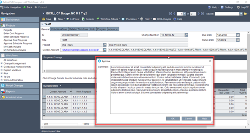The height and width of the screenshot is (133, 250).
Task: Expand the Change Management node
Action: coord(1,63)
